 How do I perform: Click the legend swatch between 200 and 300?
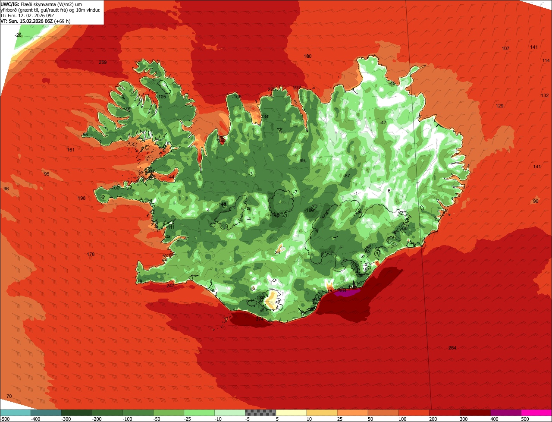tap(444, 413)
